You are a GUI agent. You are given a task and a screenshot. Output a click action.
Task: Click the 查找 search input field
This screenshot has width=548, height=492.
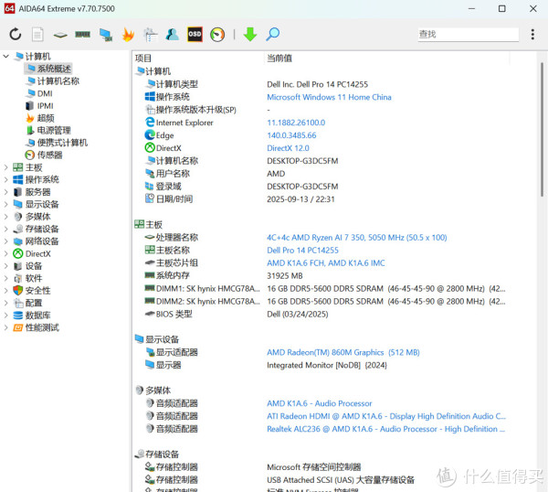[x=466, y=35]
